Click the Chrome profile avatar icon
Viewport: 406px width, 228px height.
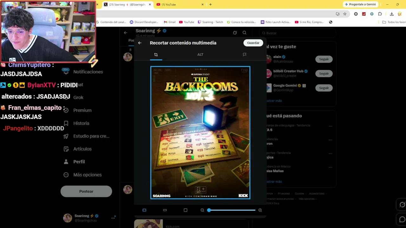[400, 14]
